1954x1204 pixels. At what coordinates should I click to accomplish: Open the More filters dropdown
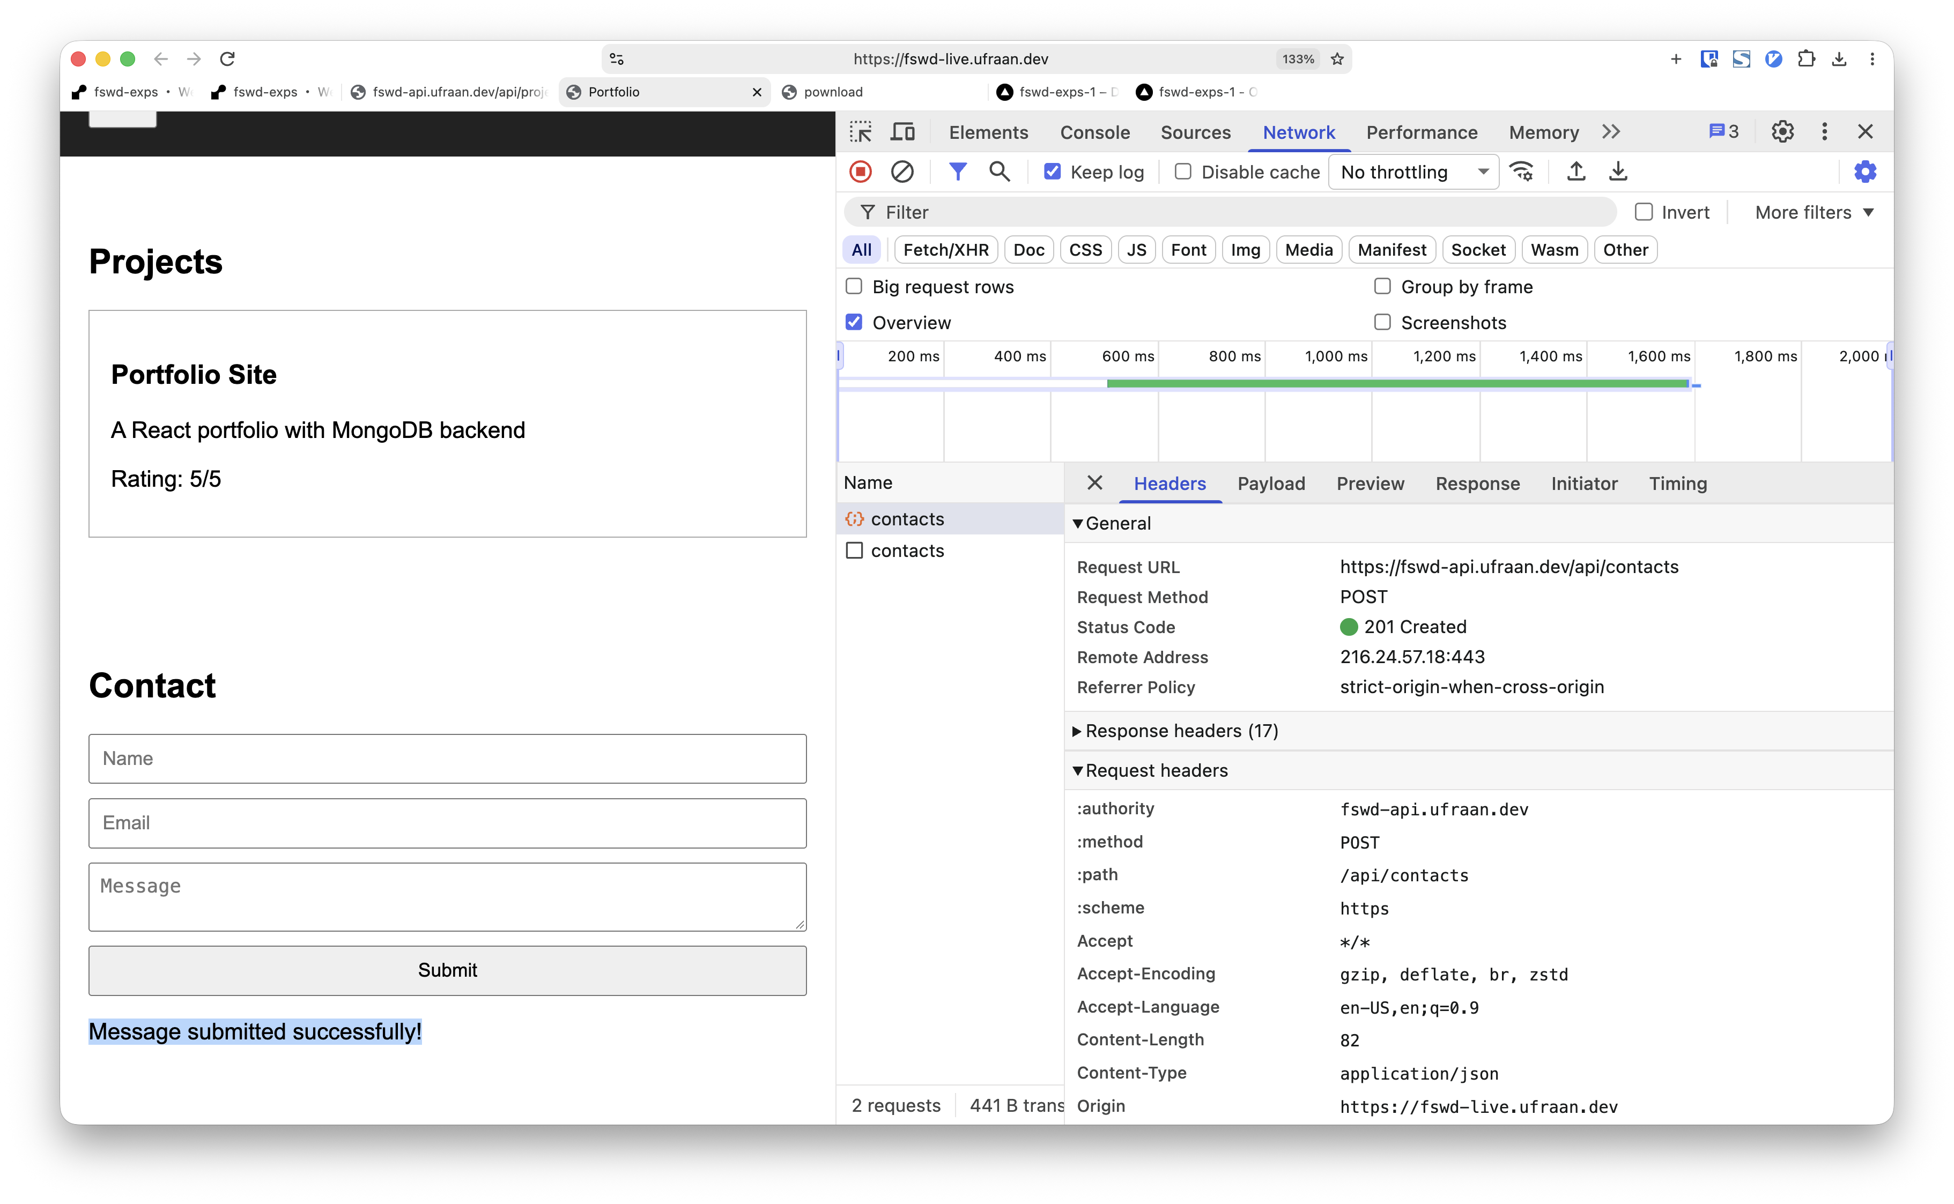click(1815, 213)
